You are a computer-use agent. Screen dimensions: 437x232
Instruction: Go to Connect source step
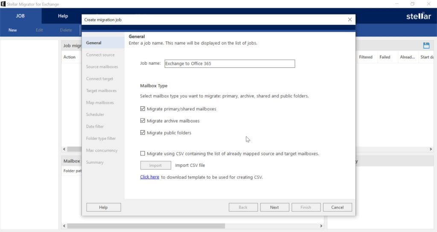click(100, 55)
